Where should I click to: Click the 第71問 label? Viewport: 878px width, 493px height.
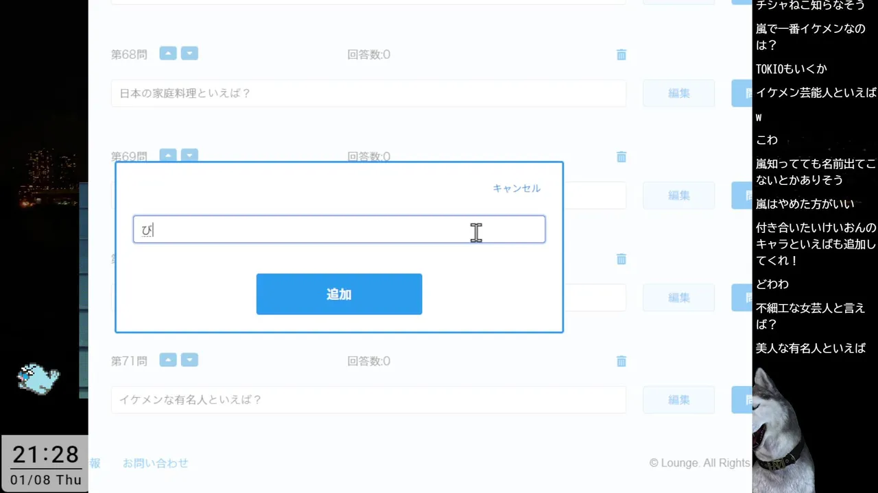(x=129, y=361)
